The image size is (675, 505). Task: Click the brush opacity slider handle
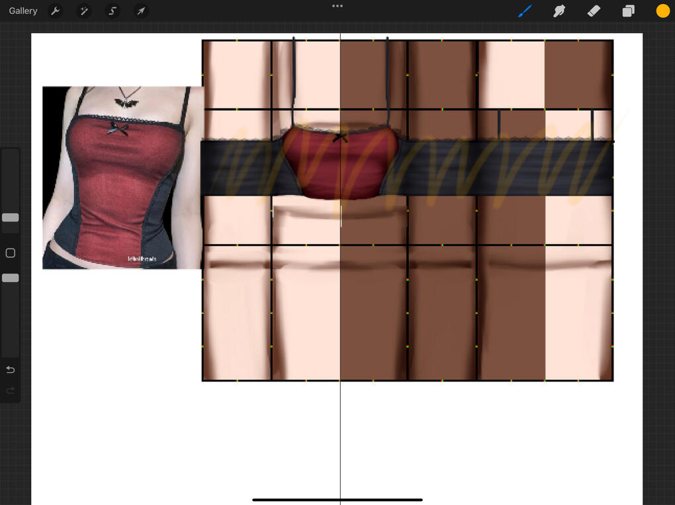pyautogui.click(x=11, y=278)
